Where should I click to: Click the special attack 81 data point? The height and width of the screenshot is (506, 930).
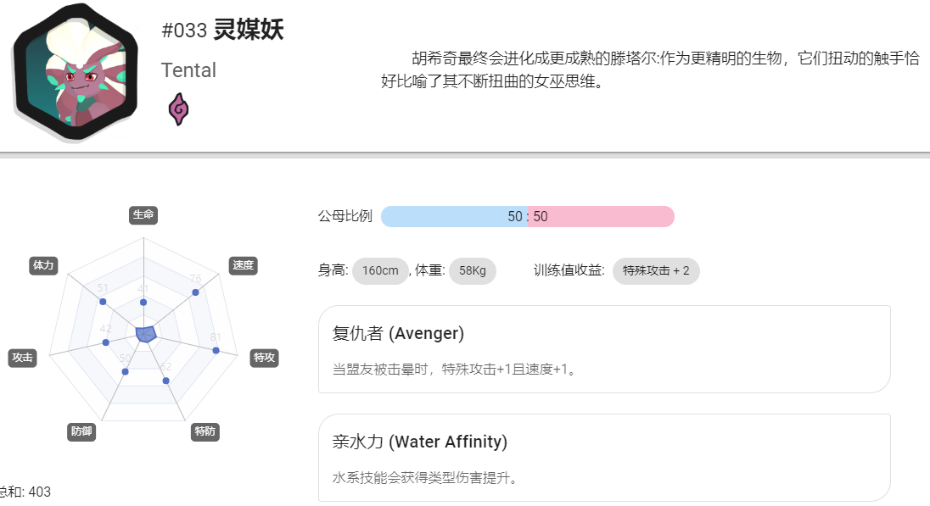pyautogui.click(x=216, y=351)
